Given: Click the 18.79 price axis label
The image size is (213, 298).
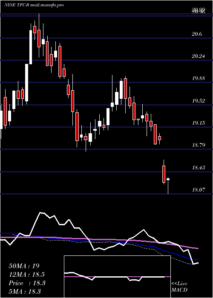Looking at the screenshot, I should (199, 145).
